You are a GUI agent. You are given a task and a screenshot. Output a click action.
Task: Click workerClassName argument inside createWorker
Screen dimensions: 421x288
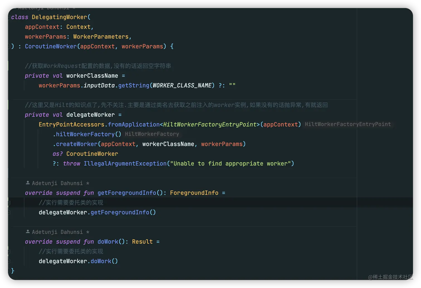[168, 144]
